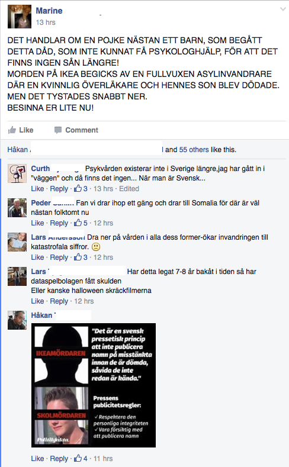Click thumbs-up count on Curth's comment
Image resolution: width=289 pixels, height=467 pixels.
tap(81, 189)
